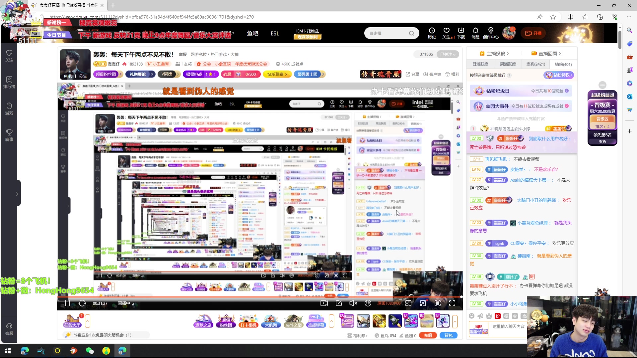Image resolution: width=637 pixels, height=358 pixels.
Task: Open the 鱼吧 community link
Action: [253, 33]
